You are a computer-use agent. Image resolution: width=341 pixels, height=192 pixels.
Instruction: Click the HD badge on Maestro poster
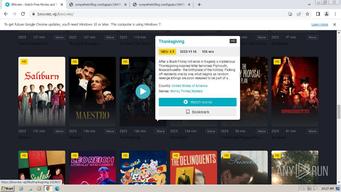(75, 62)
